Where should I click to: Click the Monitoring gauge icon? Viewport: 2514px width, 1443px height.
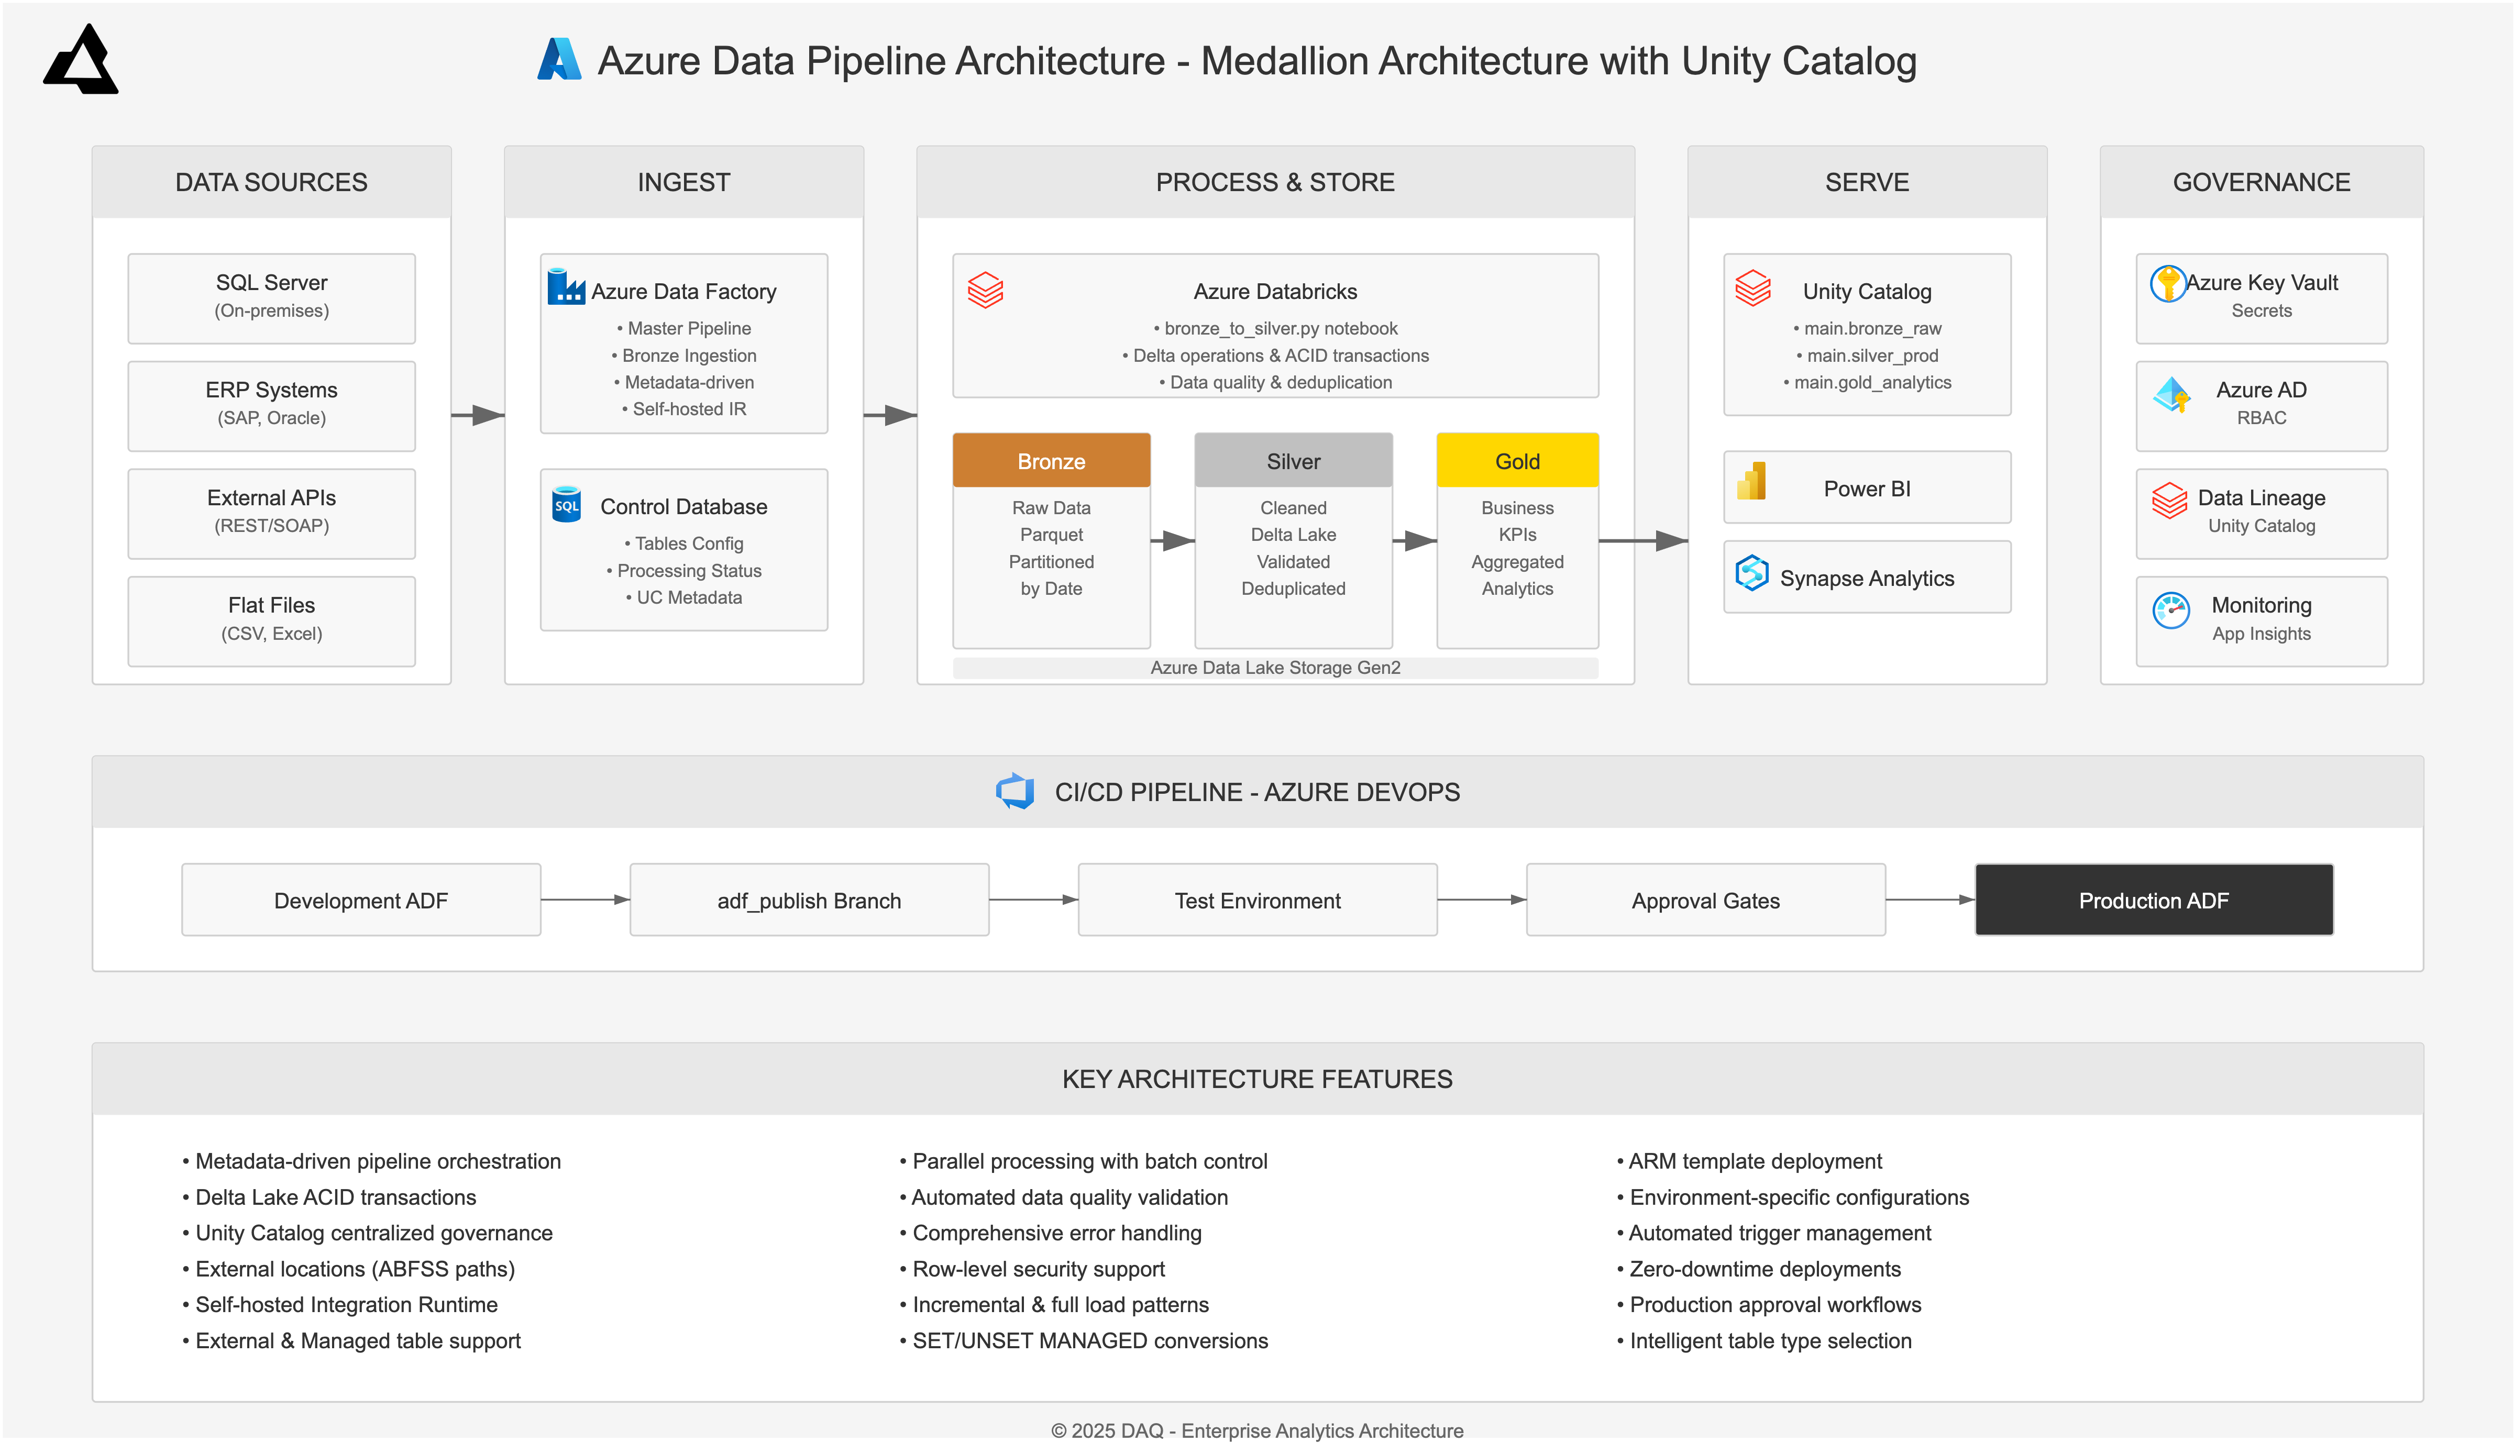click(2171, 609)
